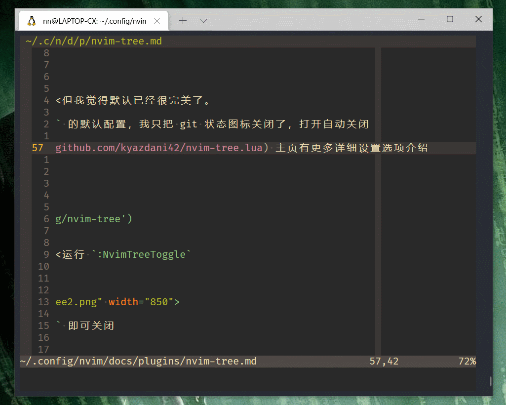Click the 72% scroll percentage in the statusline
The height and width of the screenshot is (405, 506).
(467, 361)
